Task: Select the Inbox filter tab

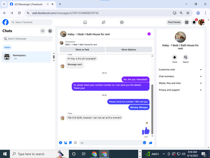Action: (7, 47)
